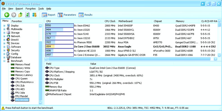Open the File menu
This screenshot has height=111, width=222.
4,9
